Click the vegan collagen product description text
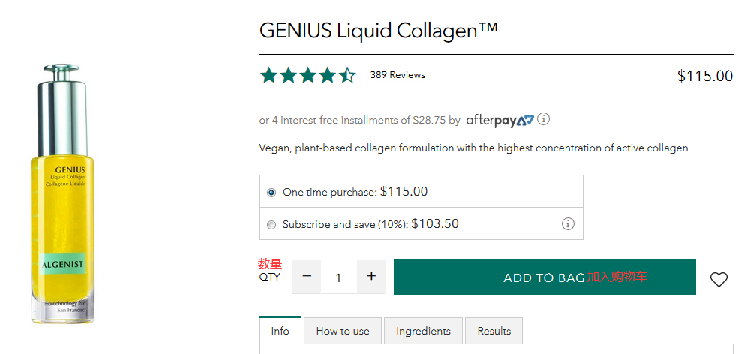Viewport: 747px width, 354px height. tap(474, 148)
